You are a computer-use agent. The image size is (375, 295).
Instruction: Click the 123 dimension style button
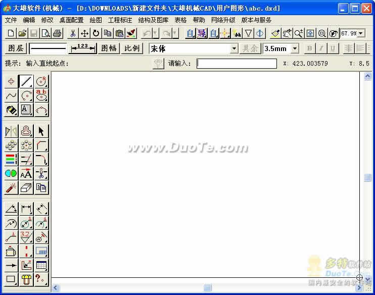83,48
